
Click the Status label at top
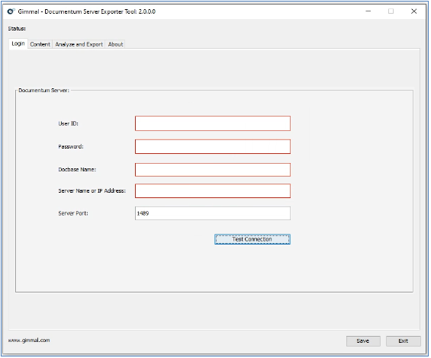[17, 28]
